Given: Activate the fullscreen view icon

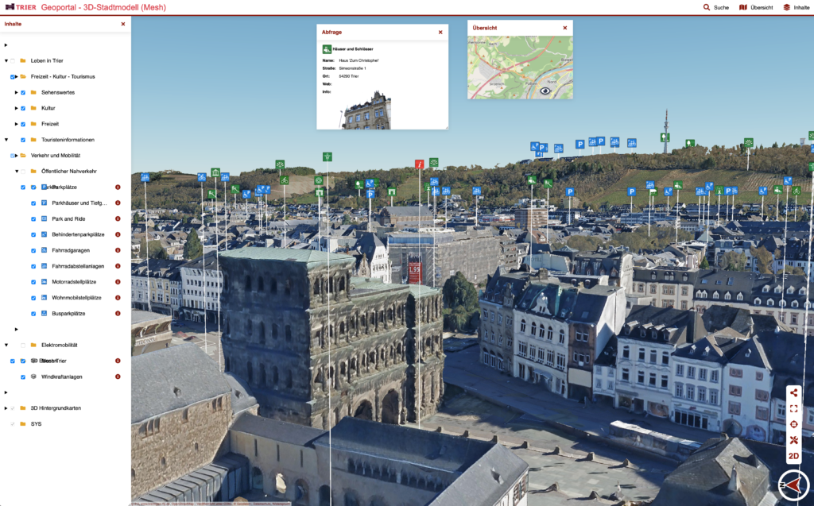Looking at the screenshot, I should [793, 408].
